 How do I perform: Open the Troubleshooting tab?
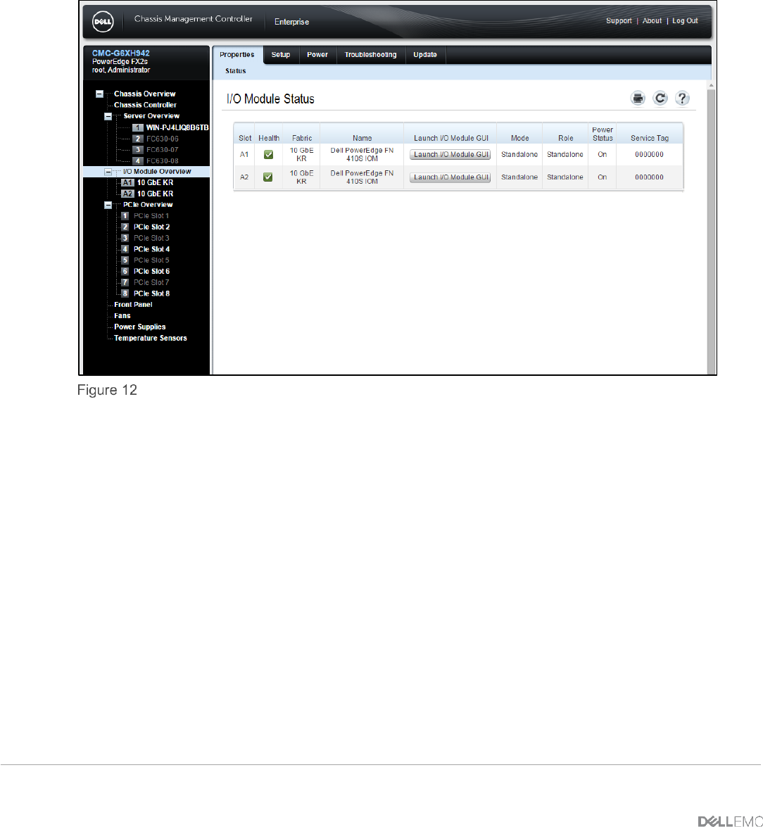click(371, 55)
